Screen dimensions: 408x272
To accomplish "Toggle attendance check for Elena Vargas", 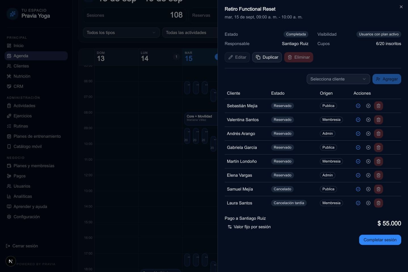I will coord(358,175).
